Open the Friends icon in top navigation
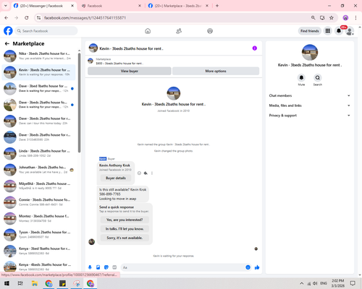362x289 pixels. click(179, 31)
